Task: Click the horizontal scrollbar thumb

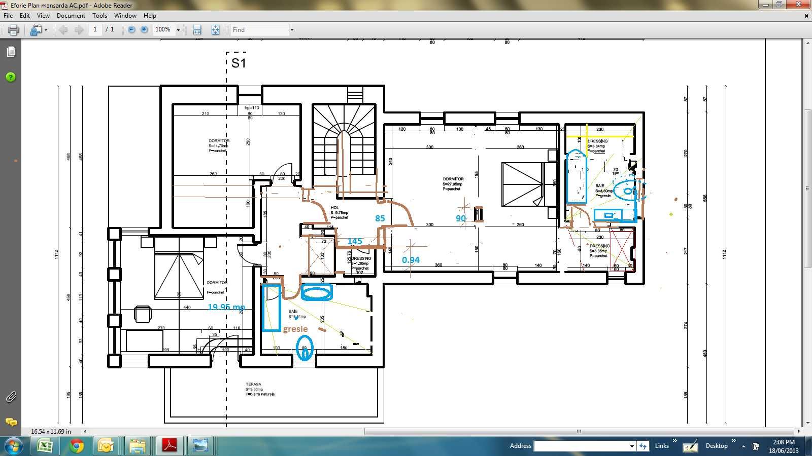Action: [580, 432]
